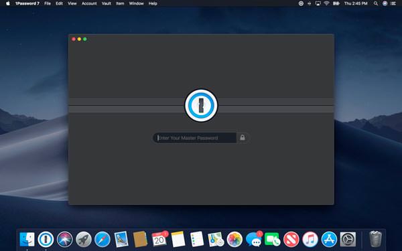Click the Master Password input field
The width and height of the screenshot is (402, 251).
click(x=195, y=138)
